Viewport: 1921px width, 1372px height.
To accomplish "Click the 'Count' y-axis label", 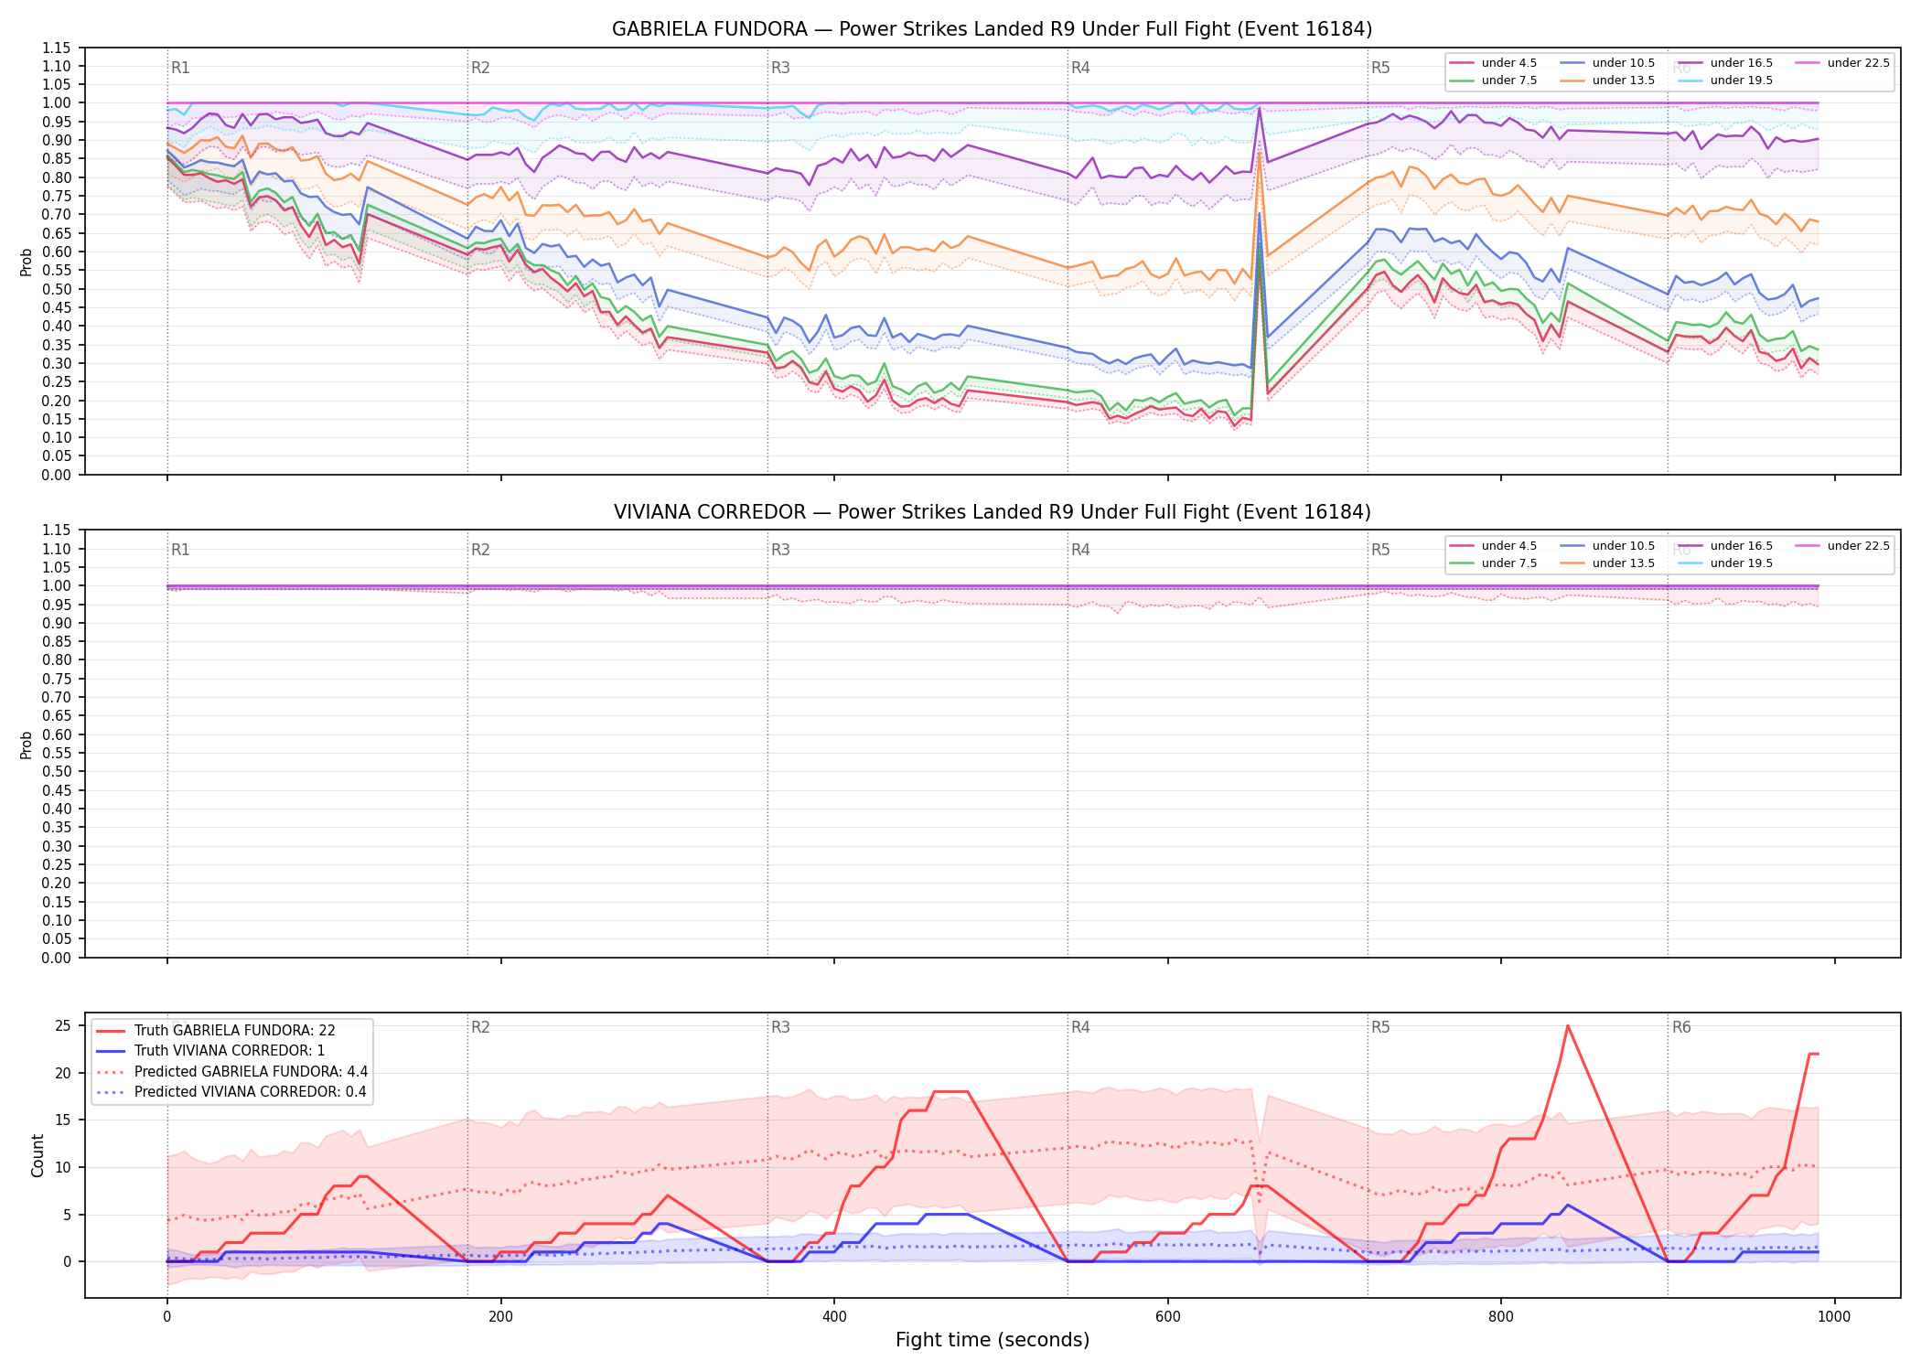I will (38, 1155).
